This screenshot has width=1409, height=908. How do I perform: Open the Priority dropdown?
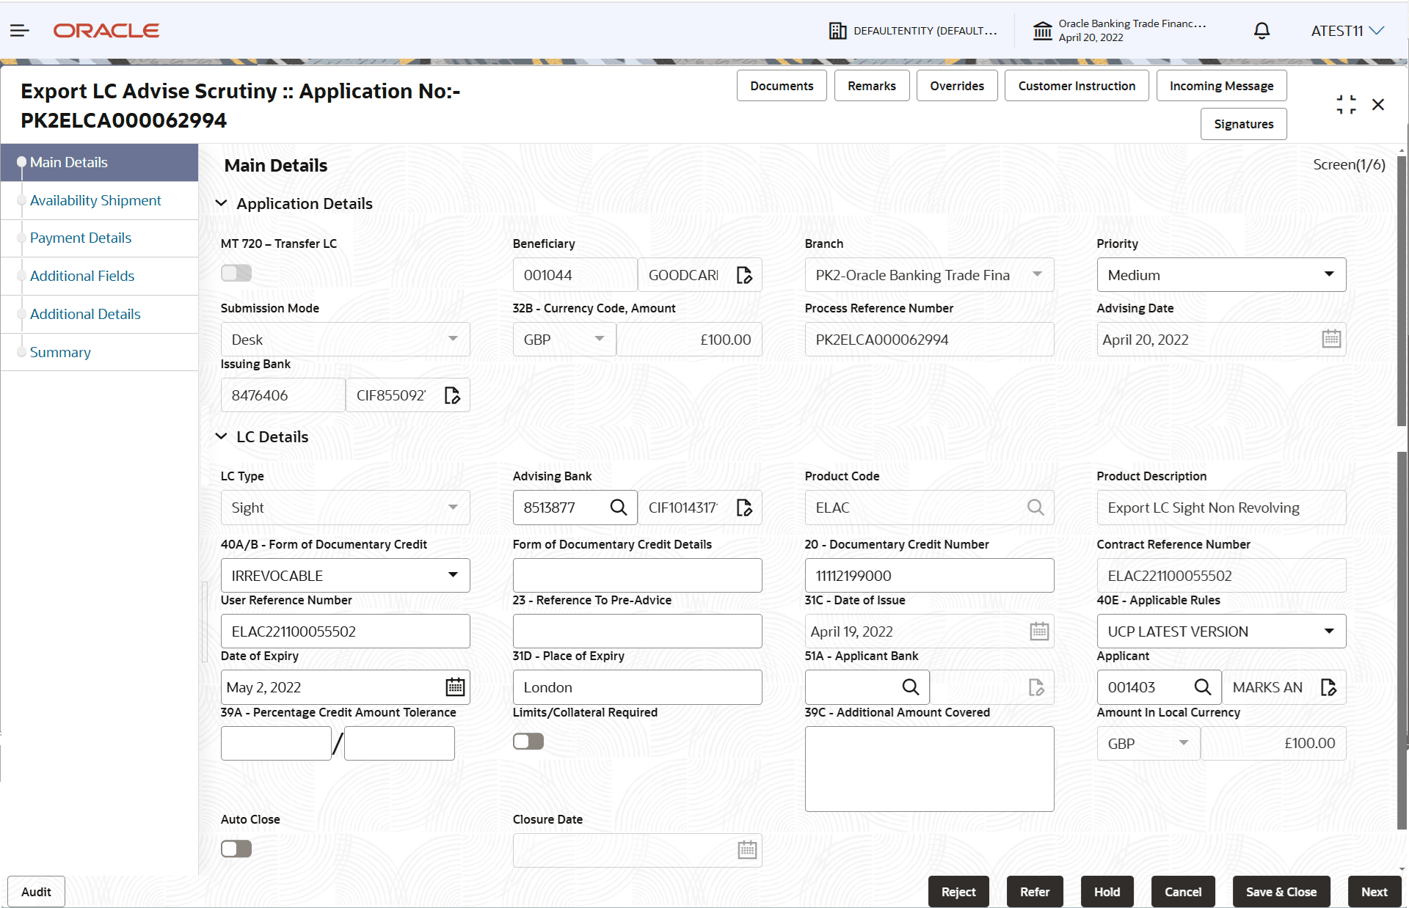[x=1329, y=274]
